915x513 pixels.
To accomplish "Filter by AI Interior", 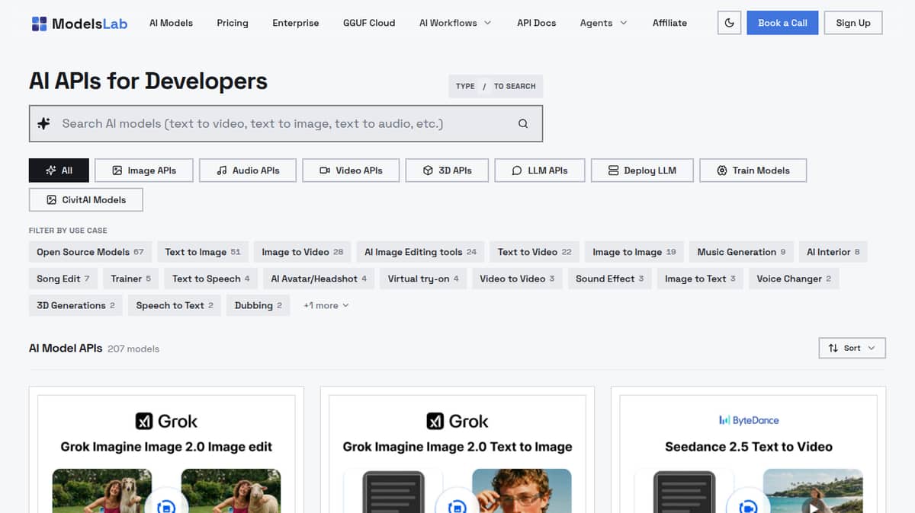I will (833, 252).
